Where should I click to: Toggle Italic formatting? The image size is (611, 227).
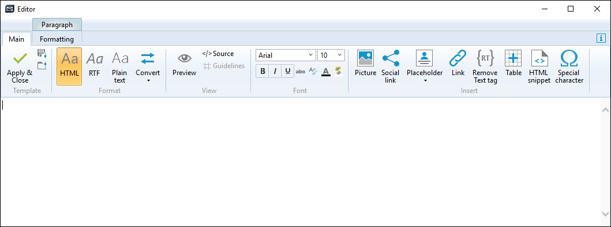coord(275,72)
